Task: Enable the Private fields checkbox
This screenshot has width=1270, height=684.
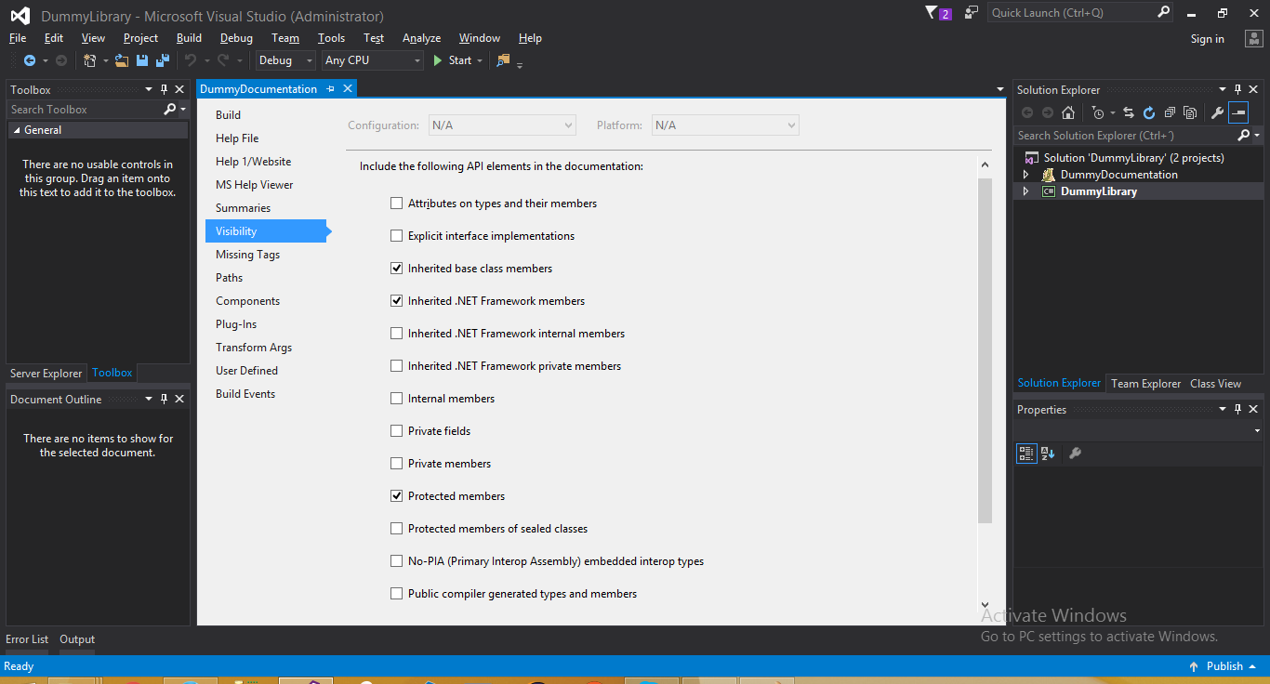Action: (x=397, y=431)
